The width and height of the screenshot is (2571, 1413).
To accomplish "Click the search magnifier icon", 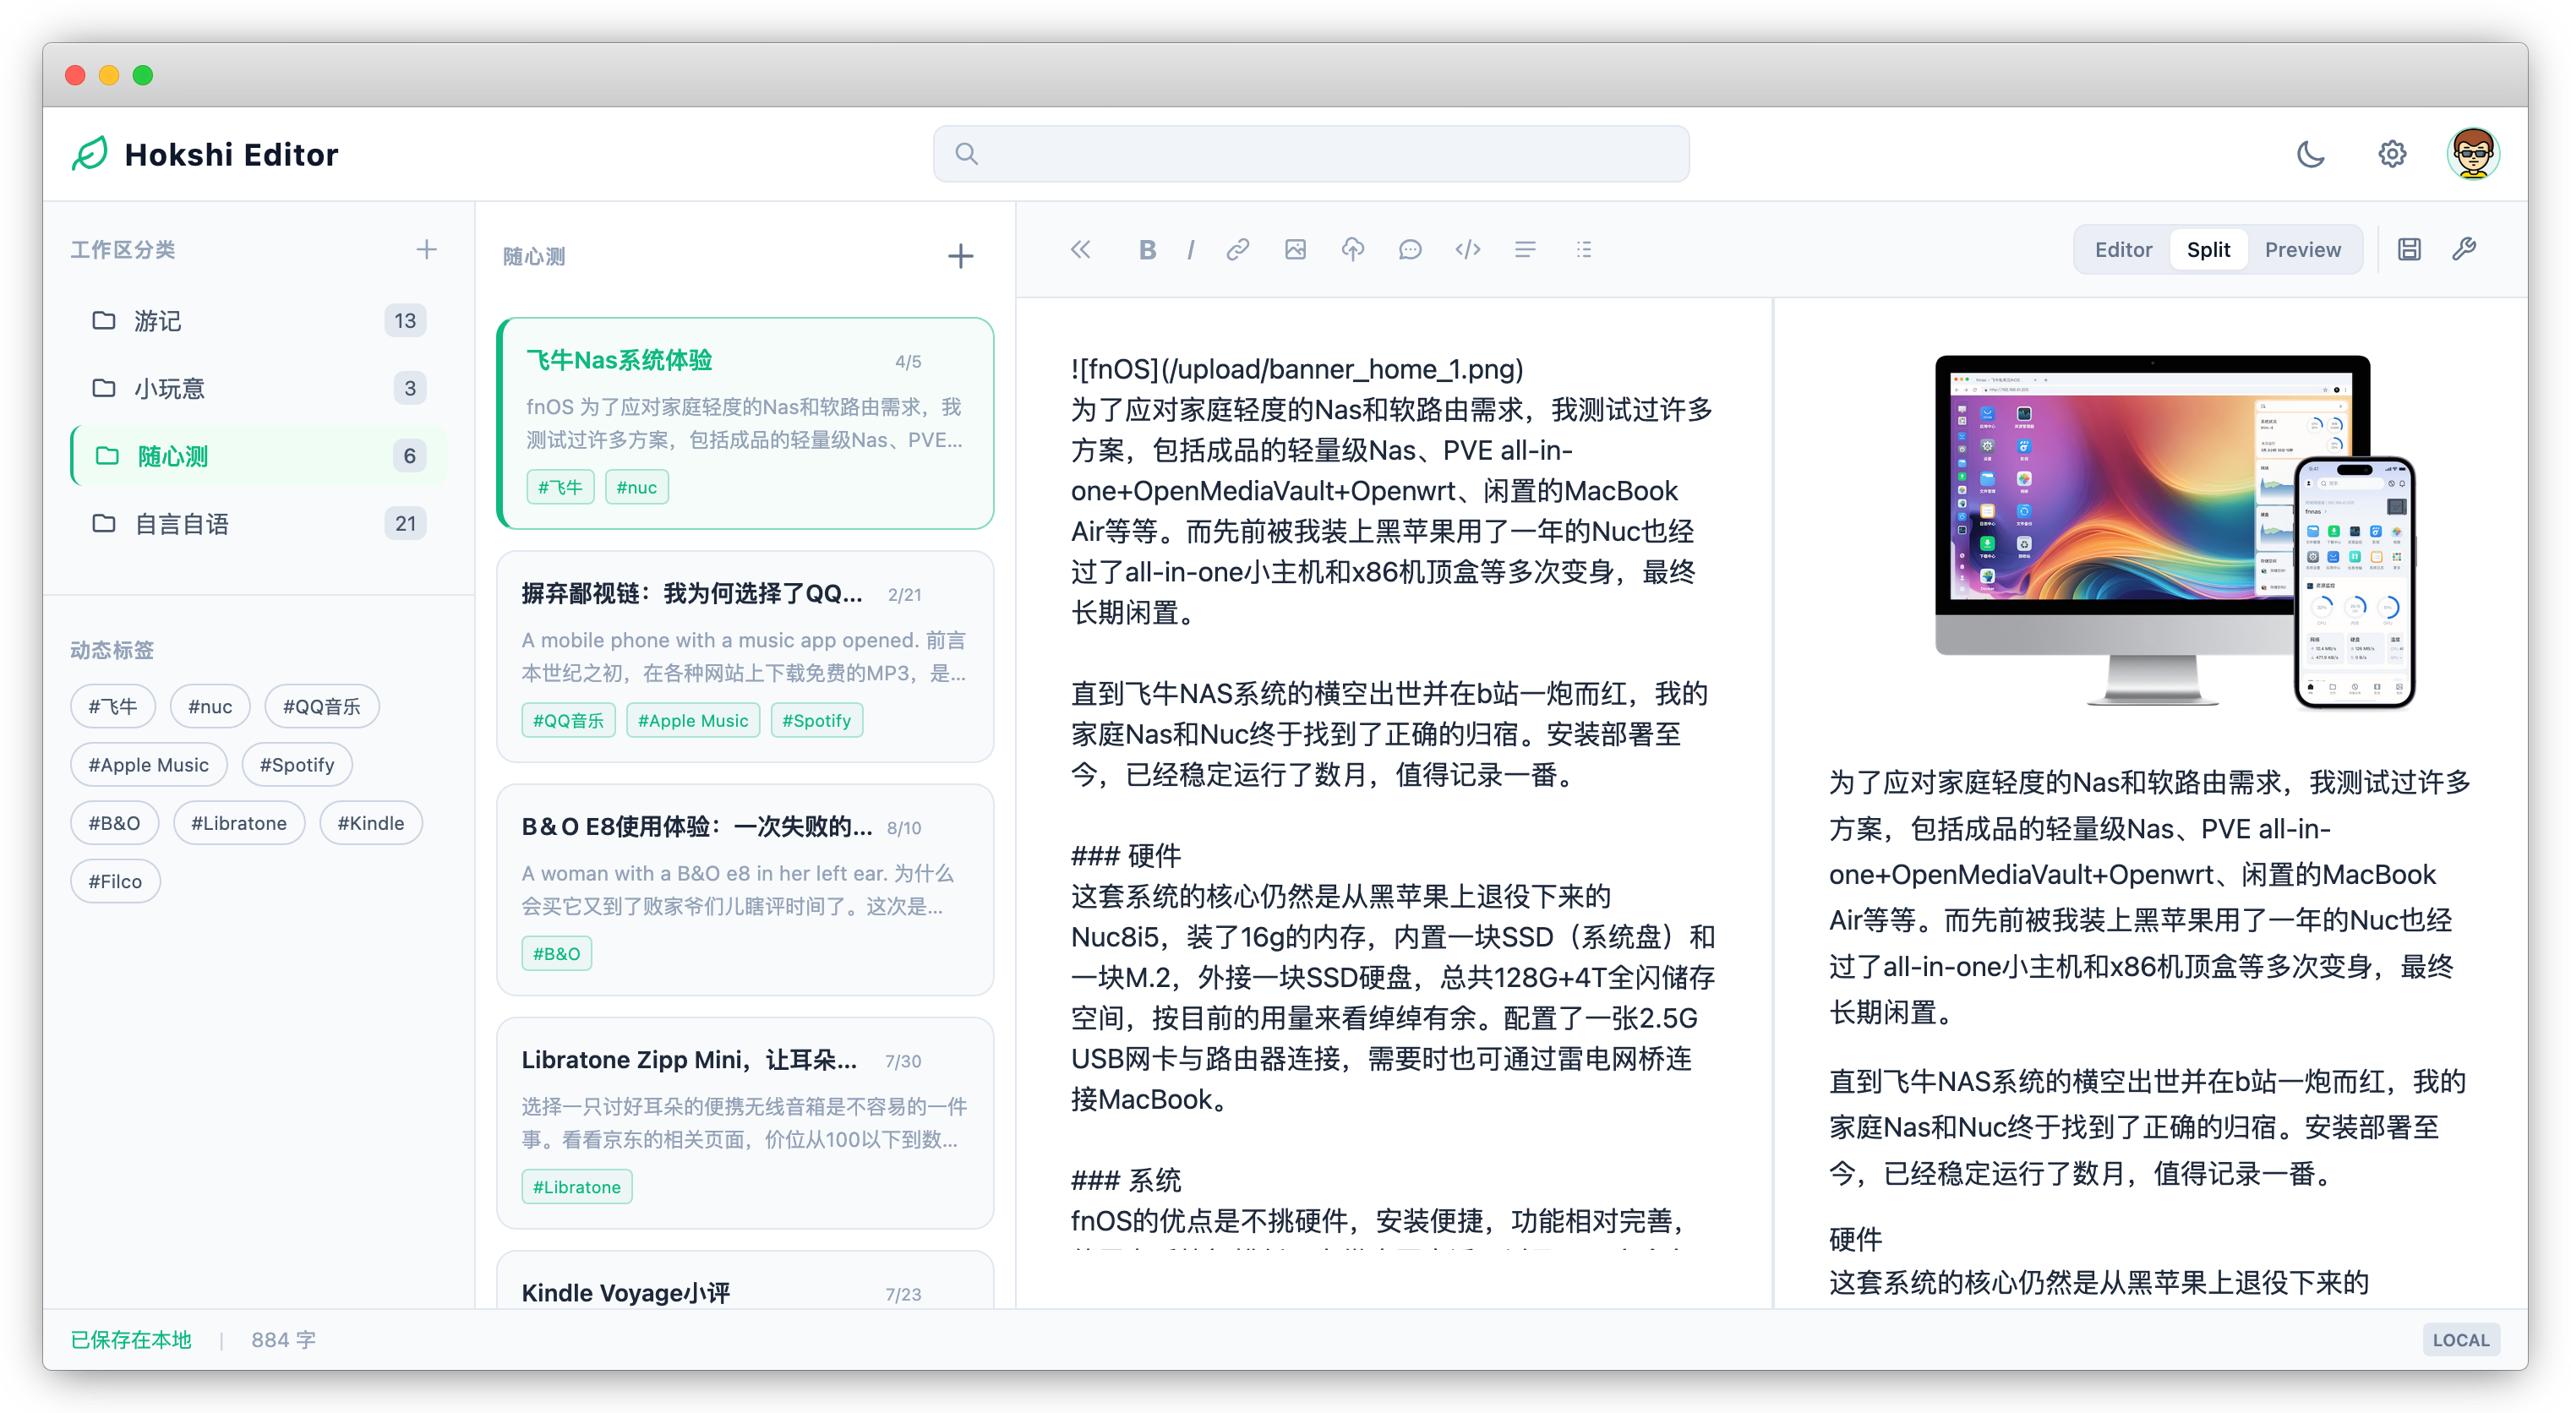I will (x=966, y=154).
